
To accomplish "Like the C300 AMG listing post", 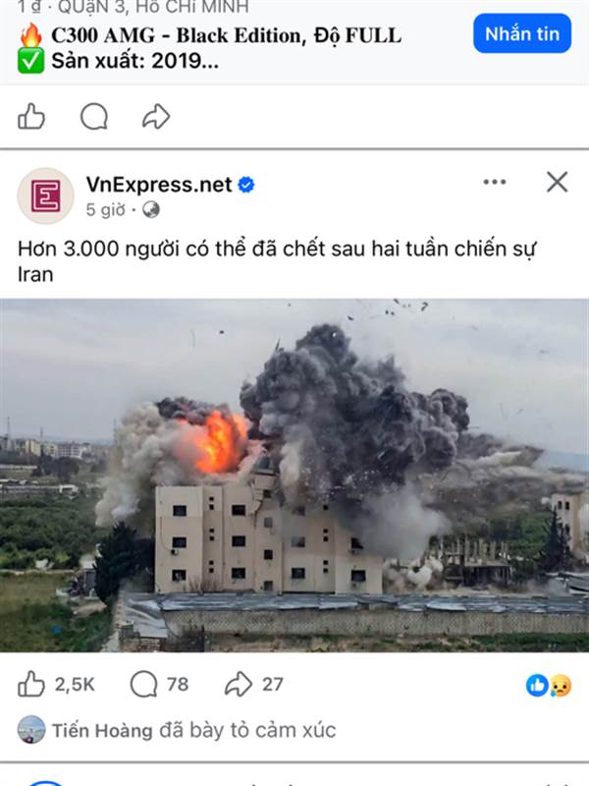I will click(x=31, y=116).
